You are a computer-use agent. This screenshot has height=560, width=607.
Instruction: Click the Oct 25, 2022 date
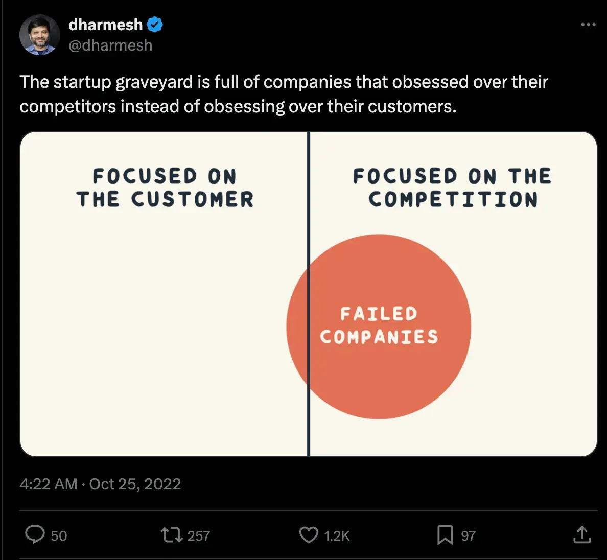135,484
